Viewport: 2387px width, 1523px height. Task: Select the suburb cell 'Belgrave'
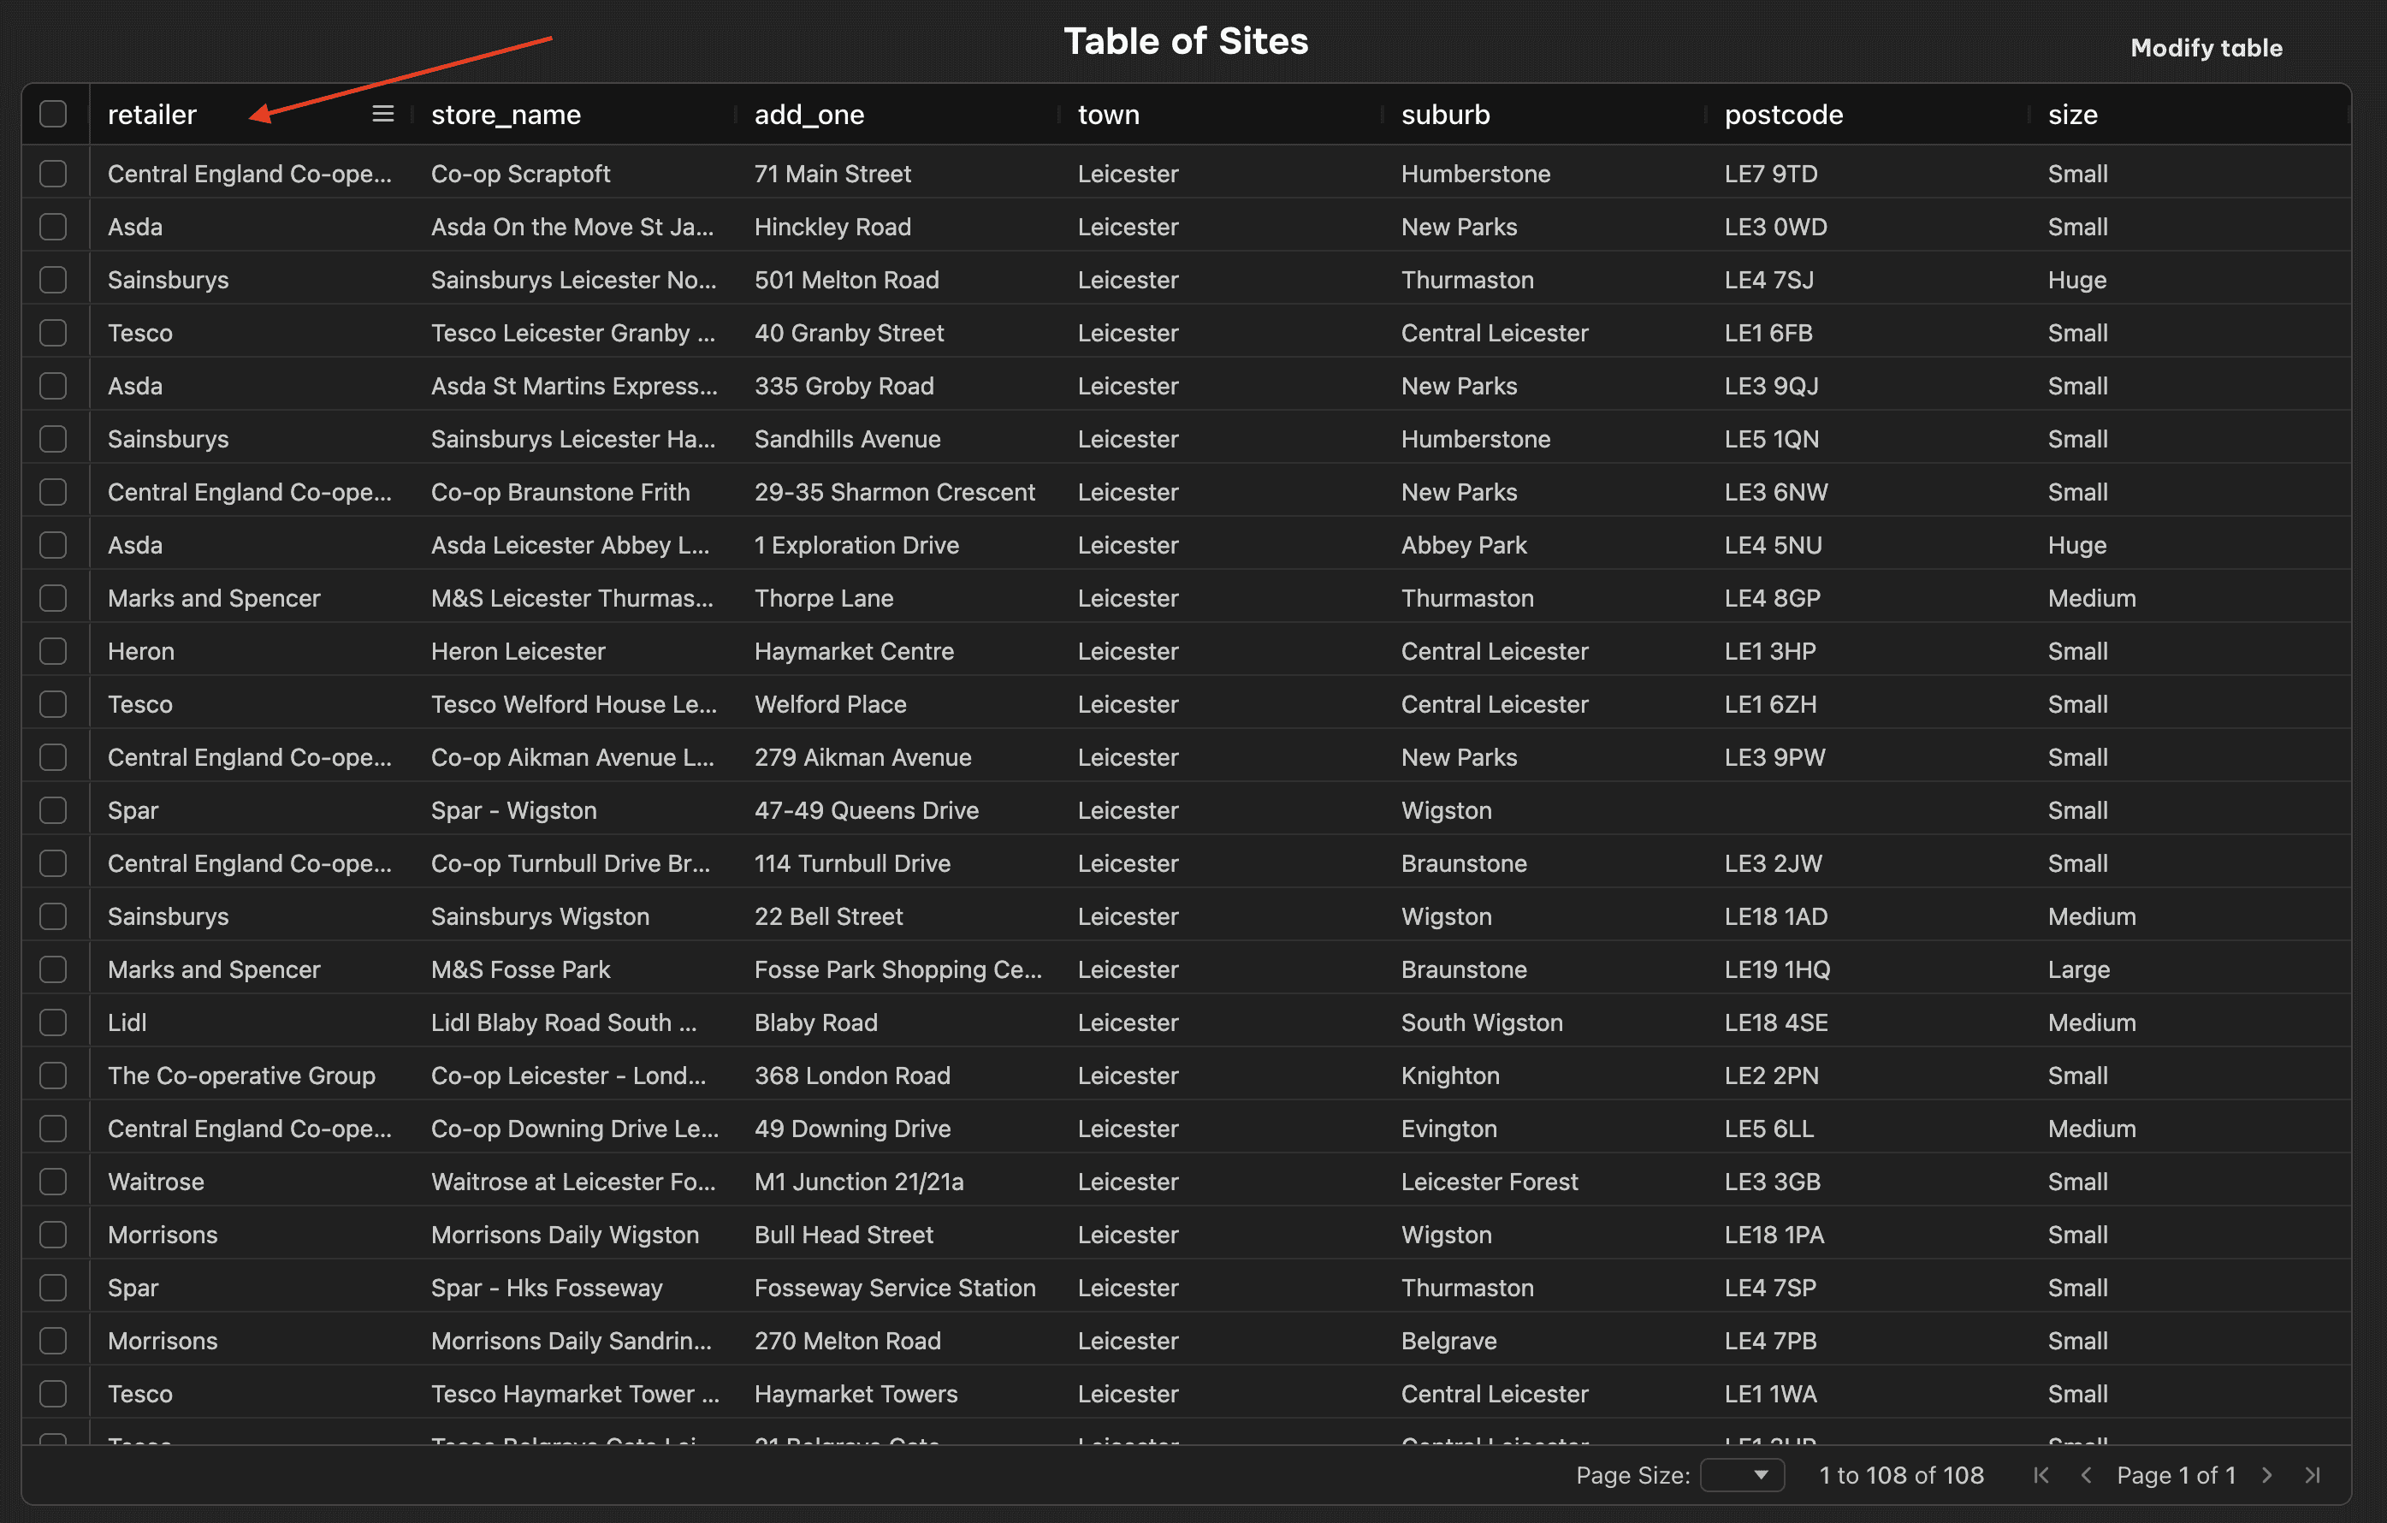coord(1448,1341)
